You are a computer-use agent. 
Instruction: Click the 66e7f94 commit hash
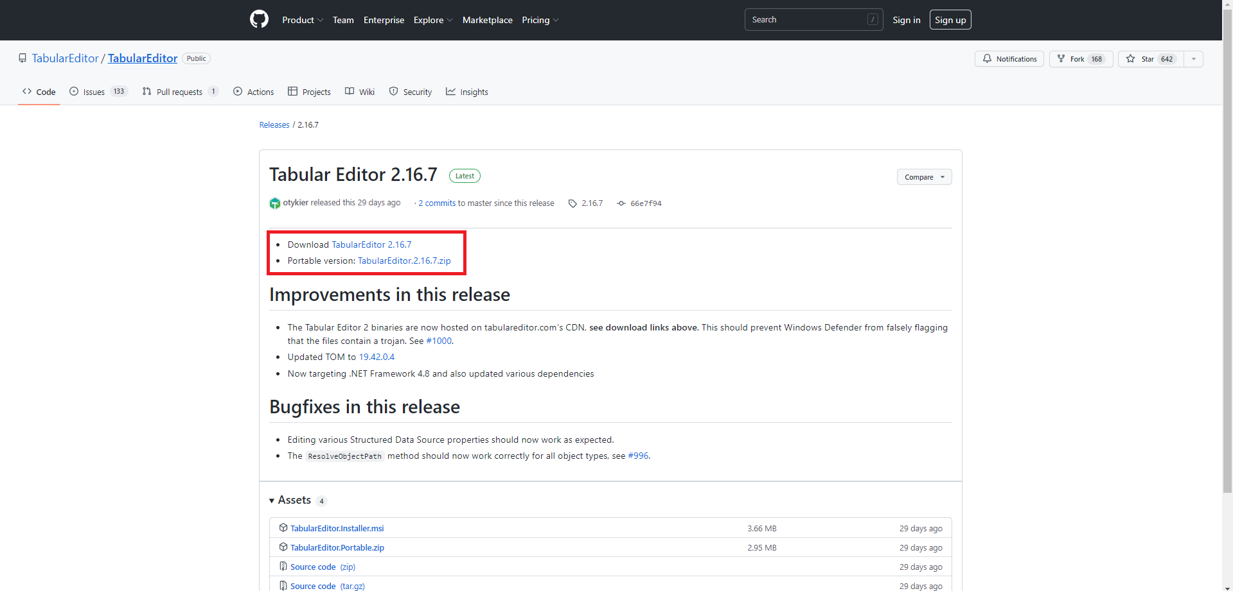click(646, 203)
